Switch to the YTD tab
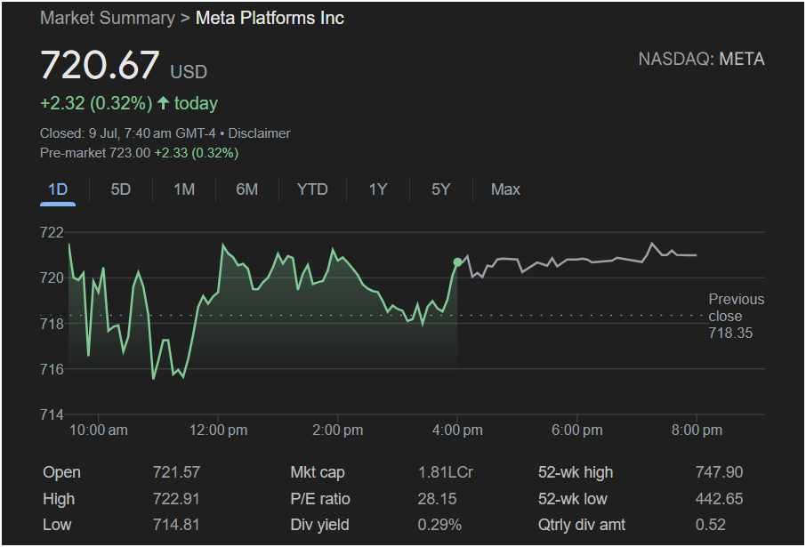The height and width of the screenshot is (547, 806). 312,189
